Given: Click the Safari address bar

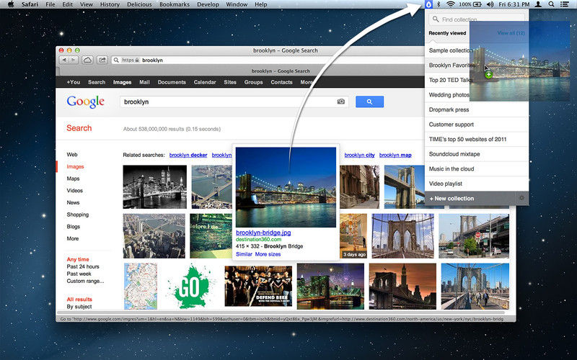Looking at the screenshot, I should (x=268, y=60).
